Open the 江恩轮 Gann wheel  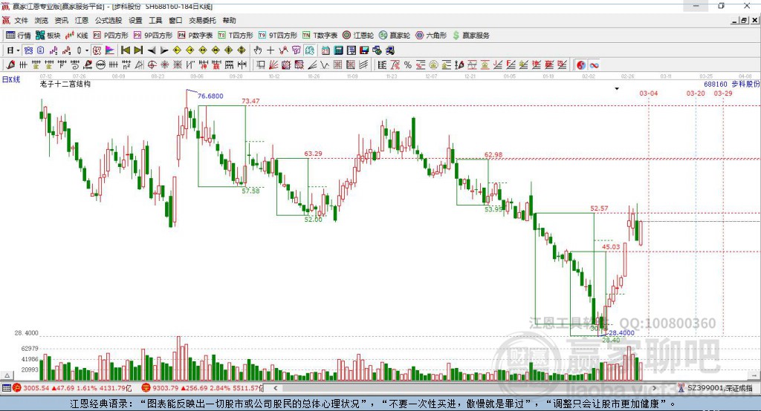[358, 36]
